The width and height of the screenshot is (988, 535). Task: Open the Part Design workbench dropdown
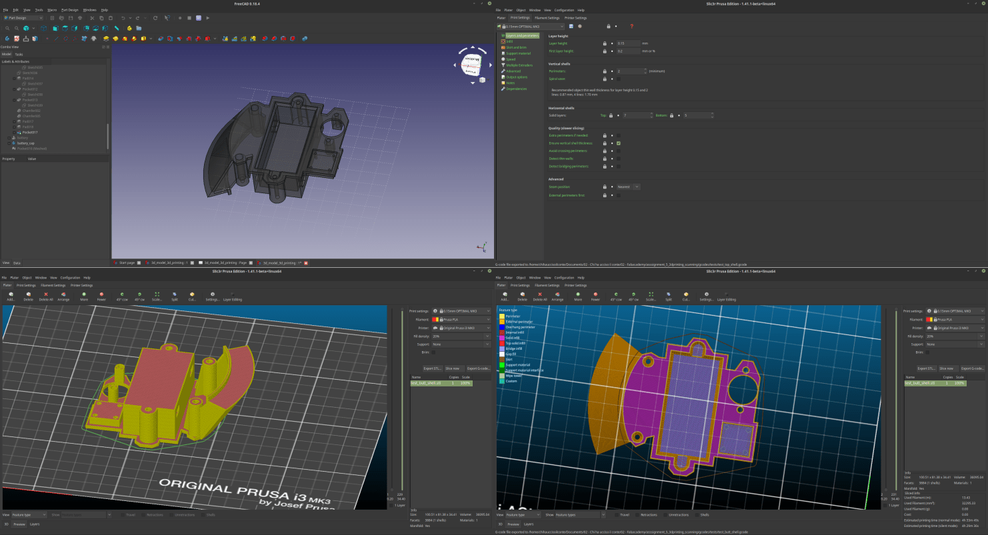(23, 18)
